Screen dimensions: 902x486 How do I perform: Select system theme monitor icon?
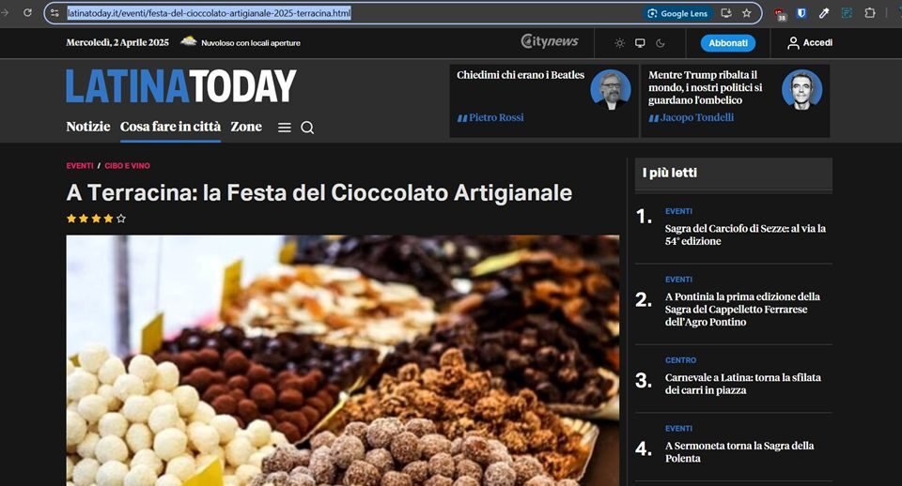(x=640, y=43)
